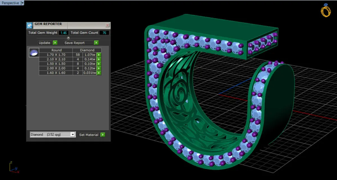This screenshot has width=337, height=180.
Task: Click the Total Gem Count value field
Action: 104,33
